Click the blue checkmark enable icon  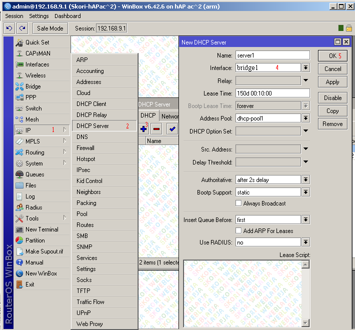pyautogui.click(x=172, y=129)
